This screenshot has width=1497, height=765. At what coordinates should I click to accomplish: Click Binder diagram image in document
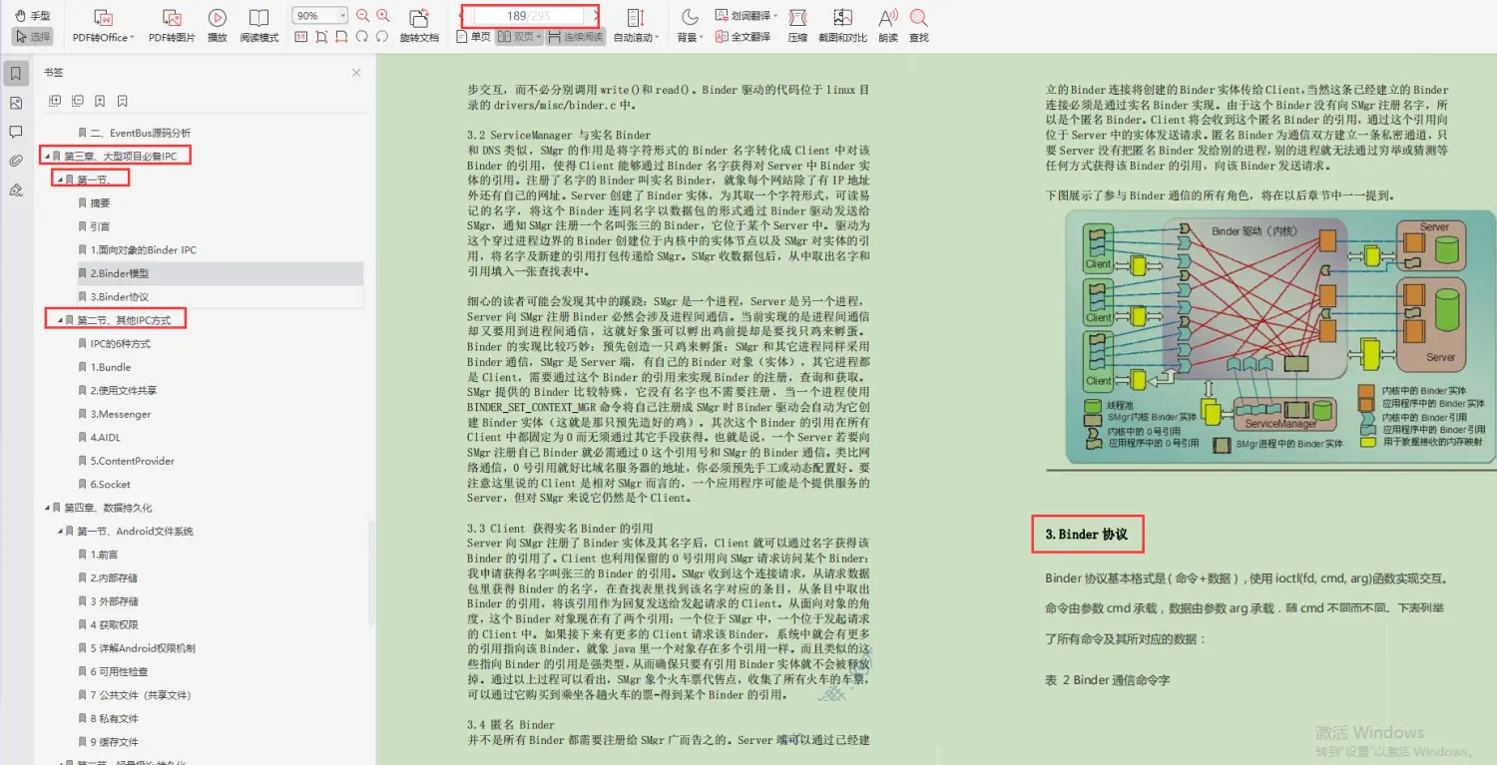click(x=1279, y=338)
